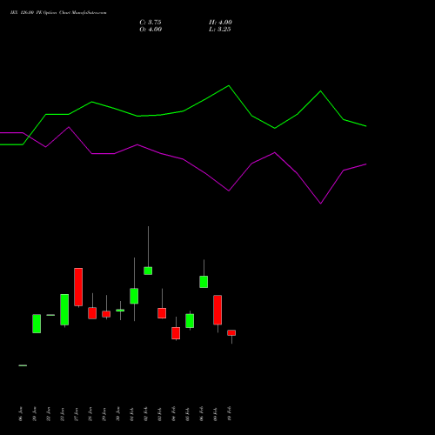The image size is (435, 435).
Task: Click the '27 Jan' date axis label
Action: [x=77, y=414]
